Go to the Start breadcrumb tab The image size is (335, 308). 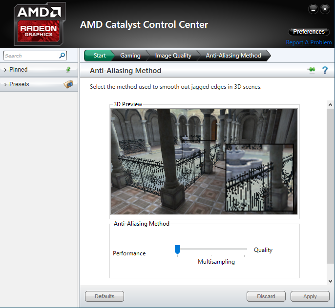coord(100,56)
